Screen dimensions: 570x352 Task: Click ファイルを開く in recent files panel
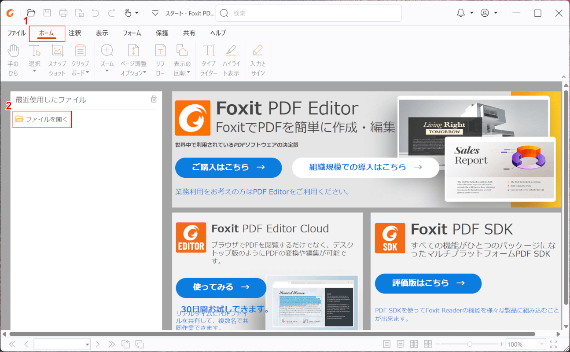point(42,119)
